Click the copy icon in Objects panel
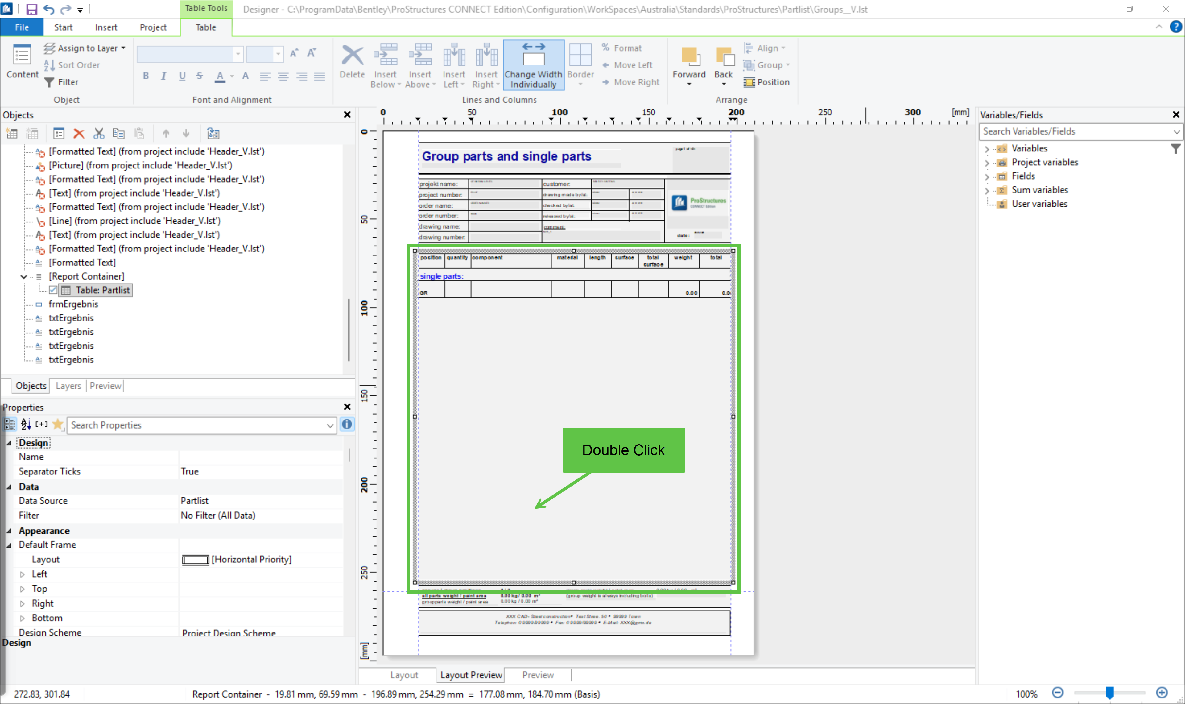 tap(118, 134)
